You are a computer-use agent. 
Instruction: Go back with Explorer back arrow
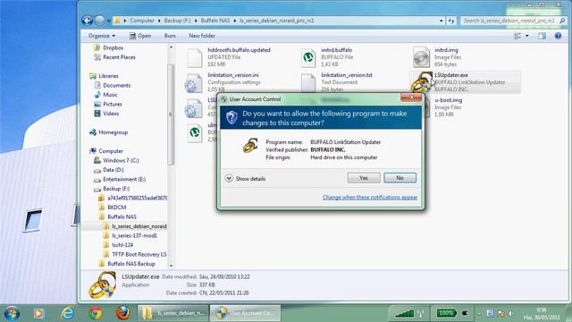click(x=88, y=21)
